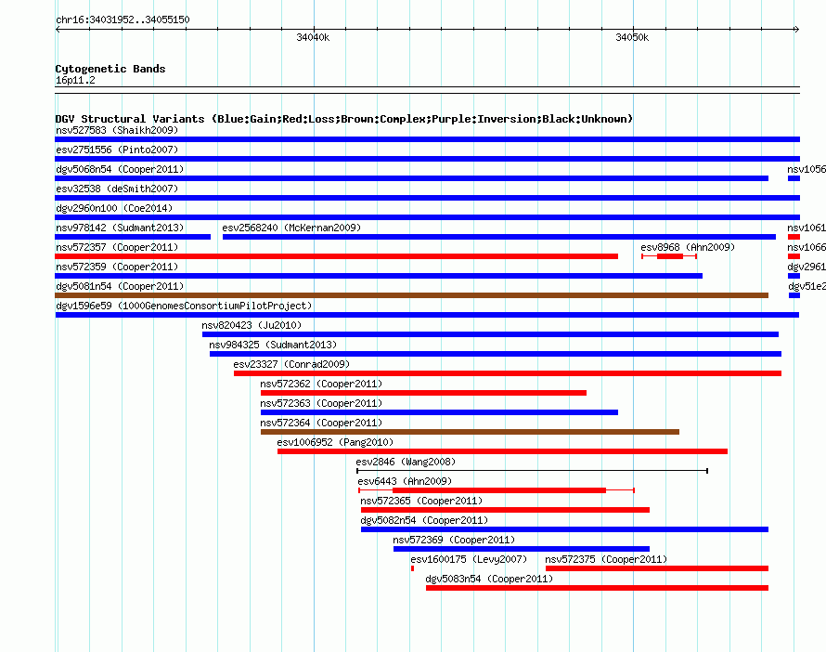Click the partial dgv2961 label at right edge
Viewport: 826px width, 652px height.
tap(807, 267)
